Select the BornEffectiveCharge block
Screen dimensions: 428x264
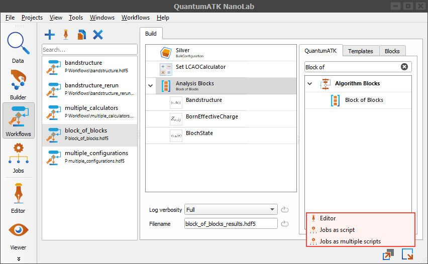pyautogui.click(x=221, y=119)
